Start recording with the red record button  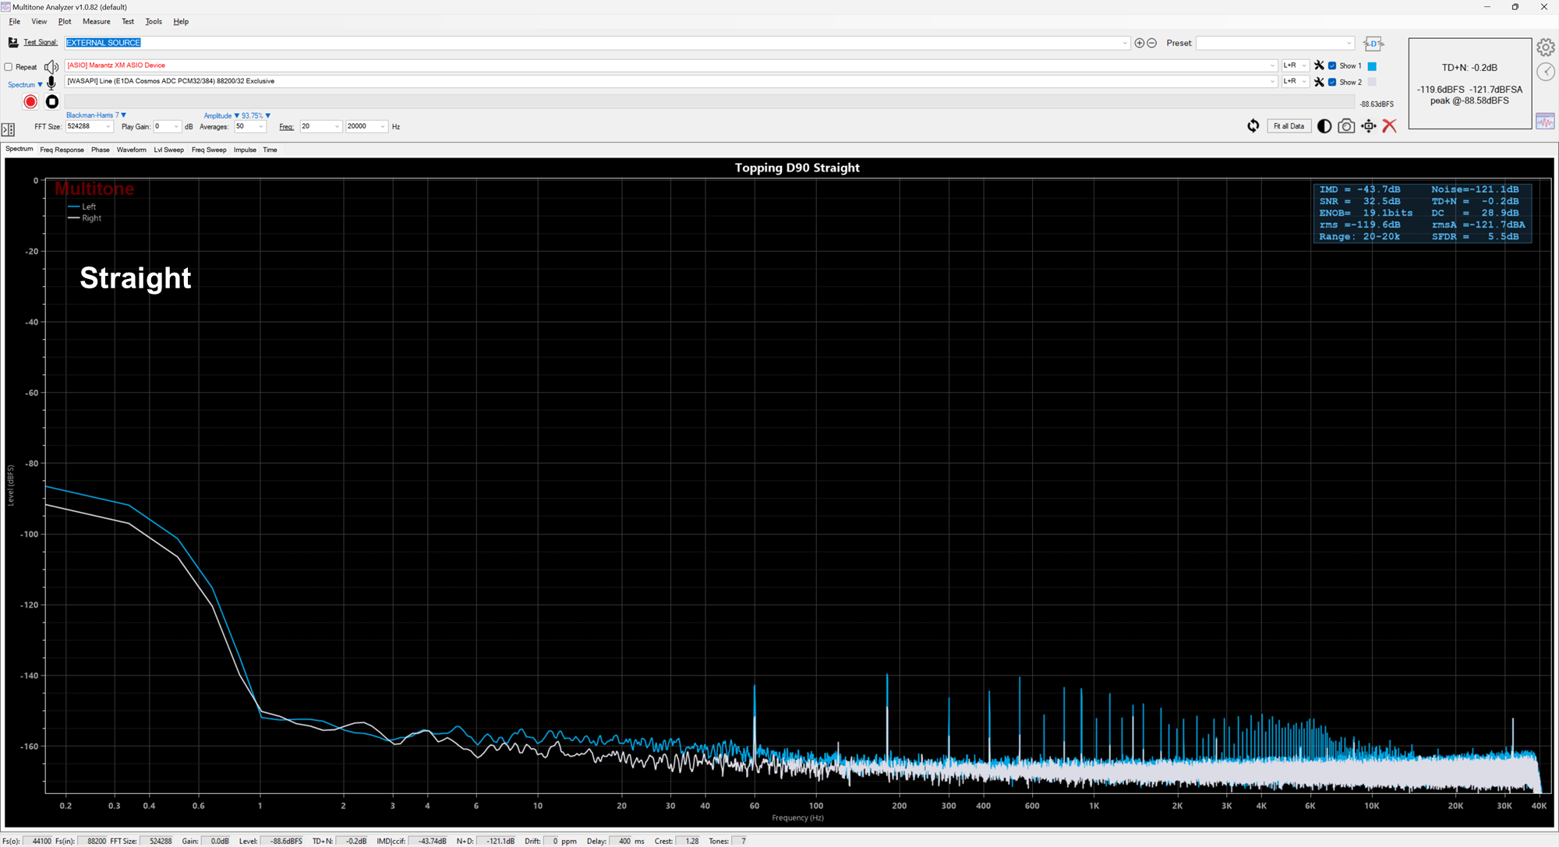(30, 101)
